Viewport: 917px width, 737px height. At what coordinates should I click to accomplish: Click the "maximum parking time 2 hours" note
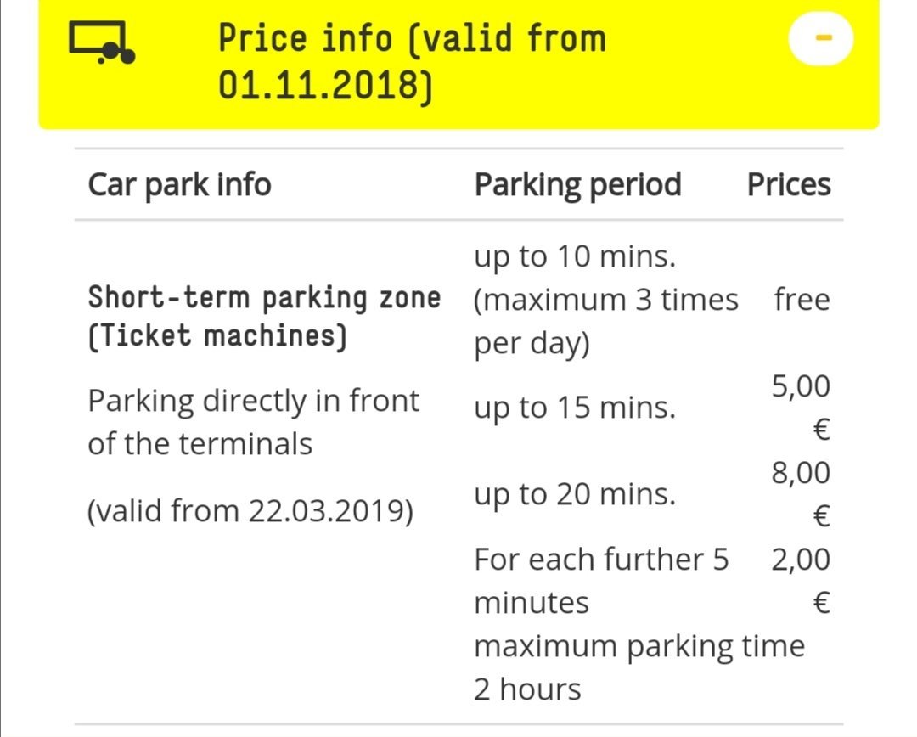point(639,667)
